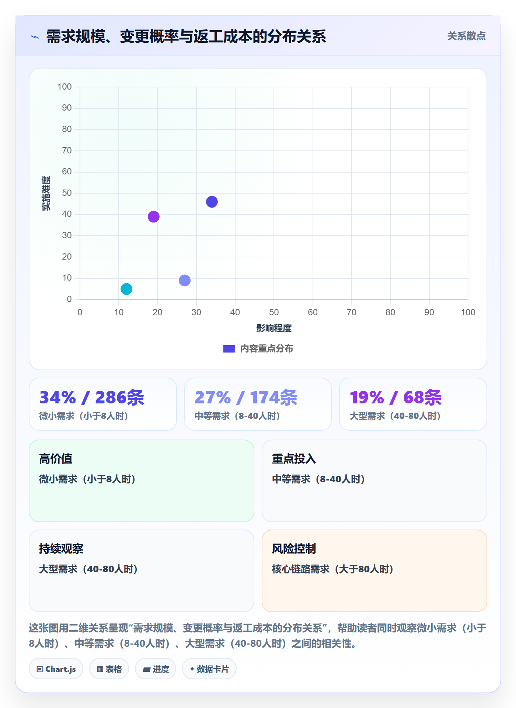Click the 重点投入 quadrant card

[374, 481]
